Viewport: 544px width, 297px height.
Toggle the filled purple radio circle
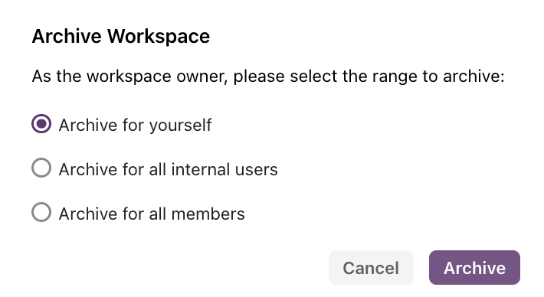(41, 124)
